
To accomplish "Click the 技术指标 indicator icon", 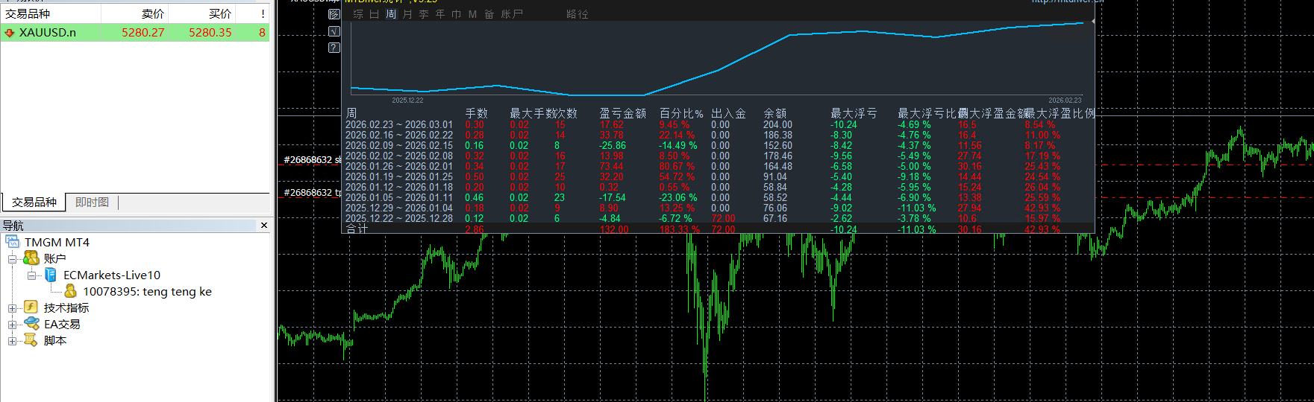I will (31, 307).
